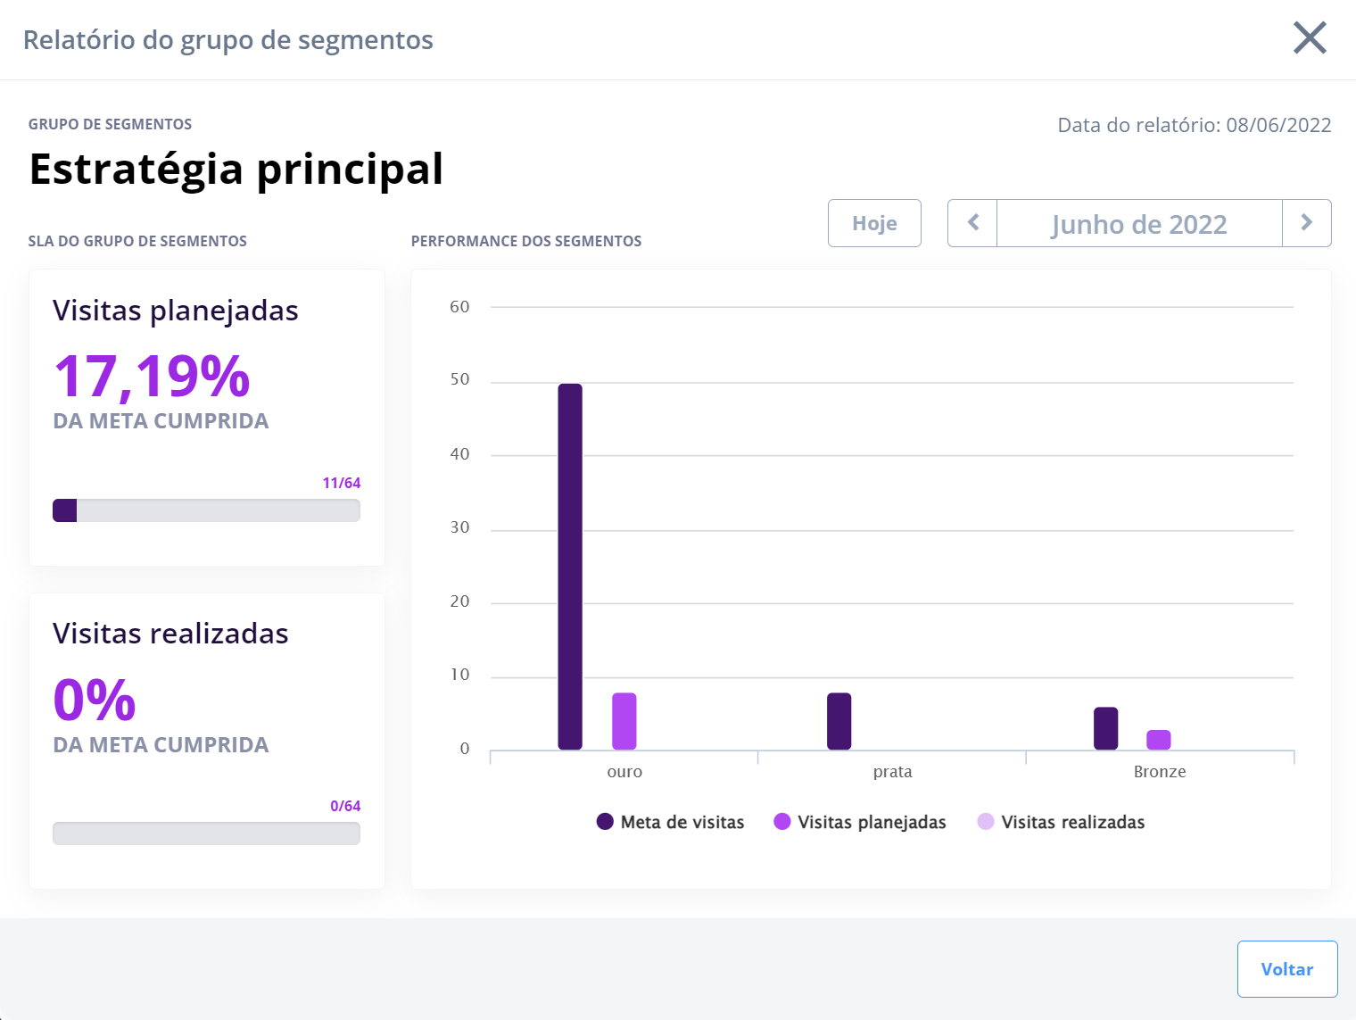Go to the previous month
The height and width of the screenshot is (1020, 1356).
[x=972, y=223]
